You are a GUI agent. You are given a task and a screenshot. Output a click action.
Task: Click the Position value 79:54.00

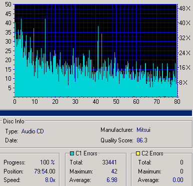[44, 171]
